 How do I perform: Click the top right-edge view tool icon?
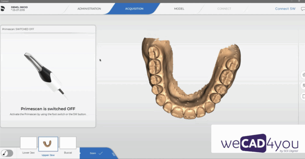point(303,75)
